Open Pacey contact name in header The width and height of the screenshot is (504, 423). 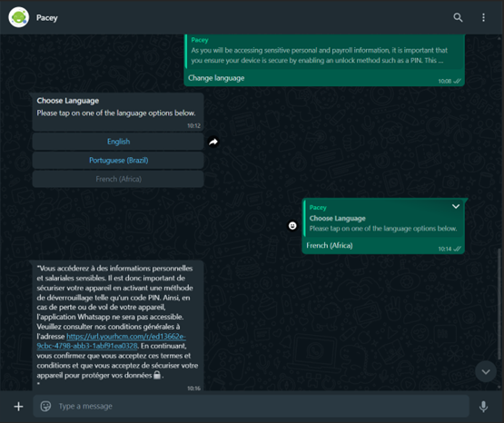click(x=47, y=17)
